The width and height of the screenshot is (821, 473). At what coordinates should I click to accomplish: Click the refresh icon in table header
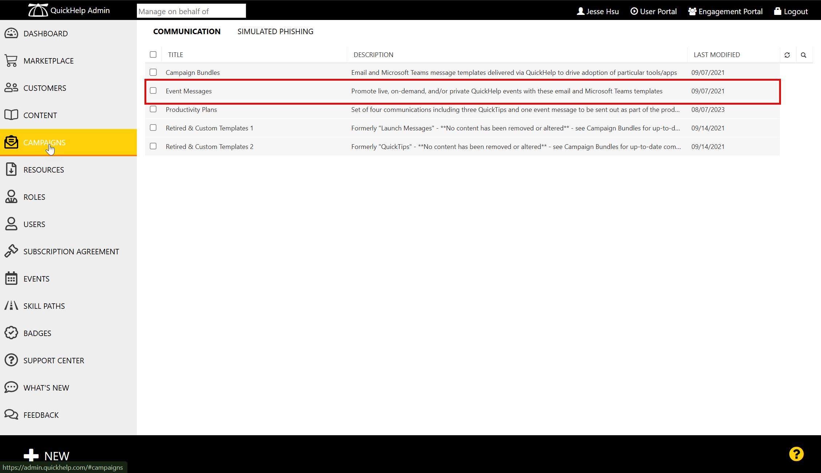[x=787, y=55]
